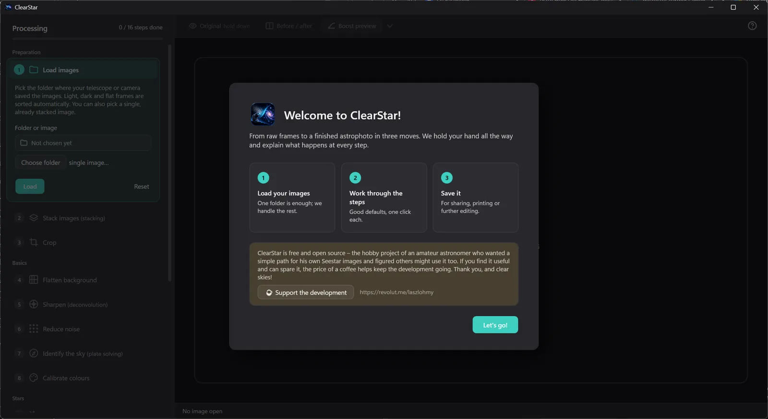
Task: Click the Sharpen deconvolution icon
Action: pos(34,304)
